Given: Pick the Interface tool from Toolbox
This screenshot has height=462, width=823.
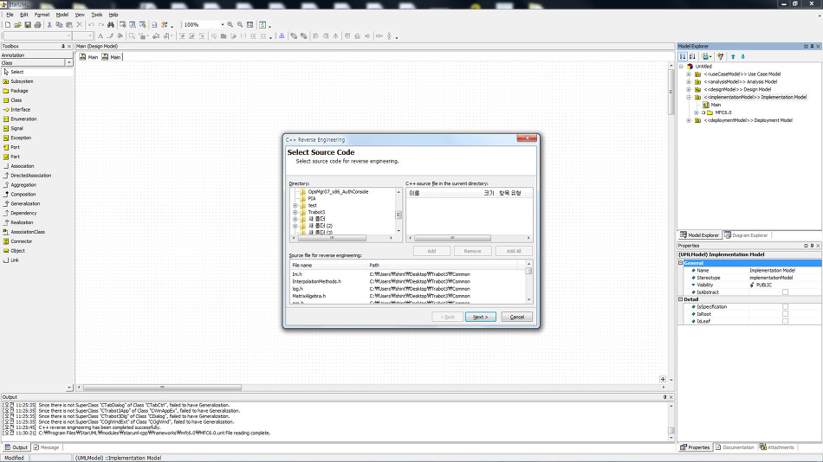Looking at the screenshot, I should (20, 110).
